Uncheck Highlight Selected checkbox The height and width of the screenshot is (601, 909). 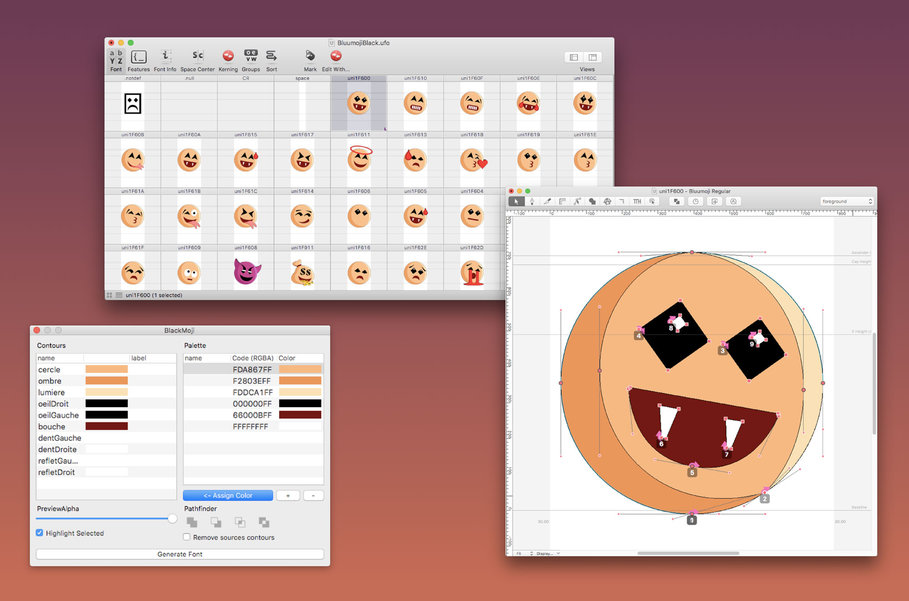40,533
